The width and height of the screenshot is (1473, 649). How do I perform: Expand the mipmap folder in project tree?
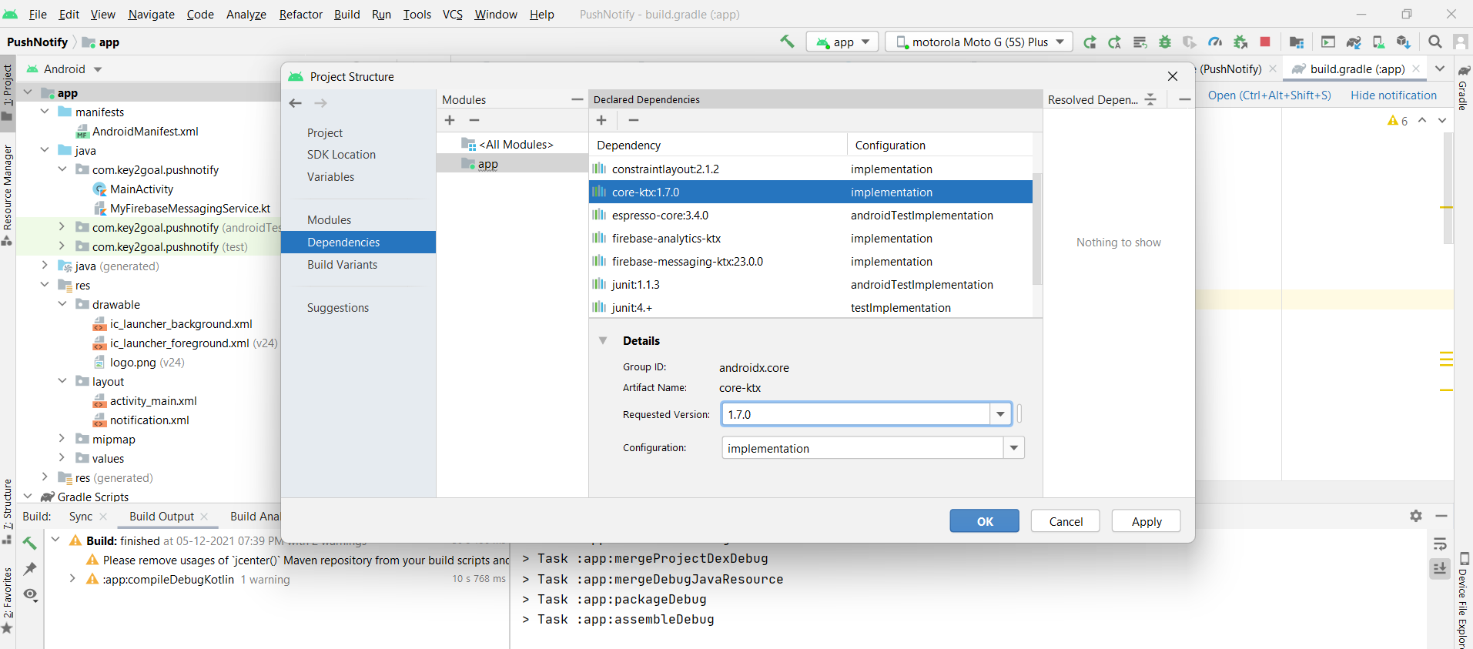62,439
